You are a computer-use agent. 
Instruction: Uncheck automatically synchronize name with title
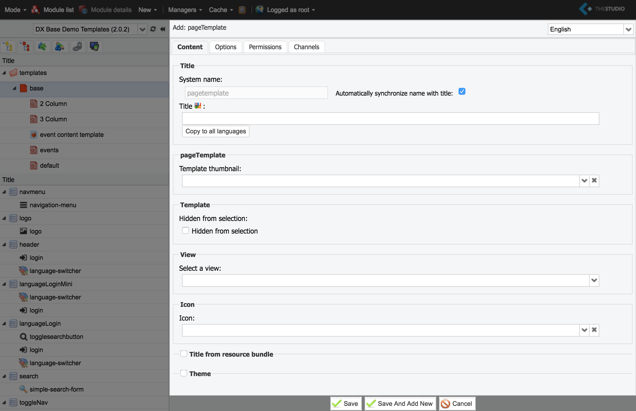click(462, 92)
